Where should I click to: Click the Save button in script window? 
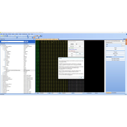tap(72, 56)
